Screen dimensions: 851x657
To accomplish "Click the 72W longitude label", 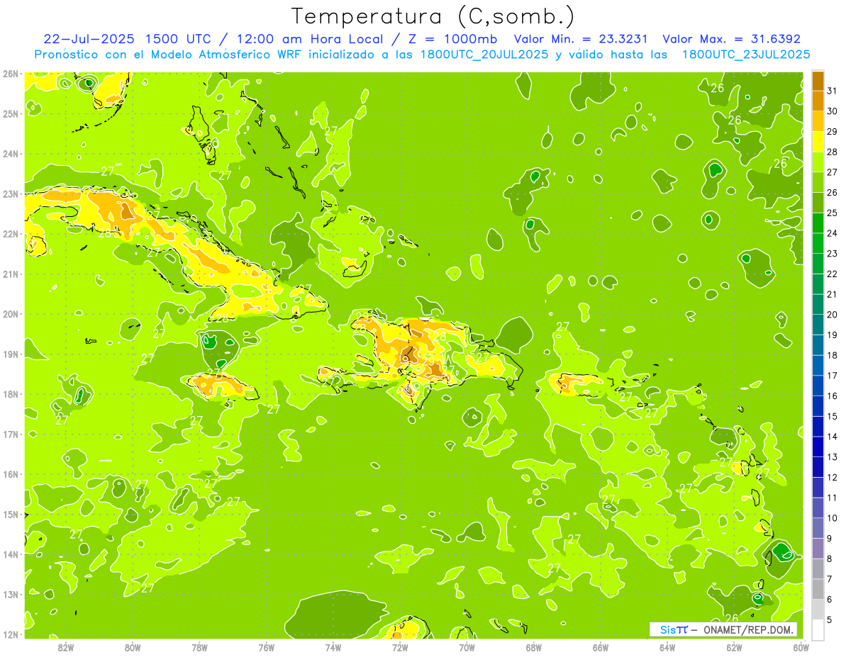I will click(x=400, y=646).
